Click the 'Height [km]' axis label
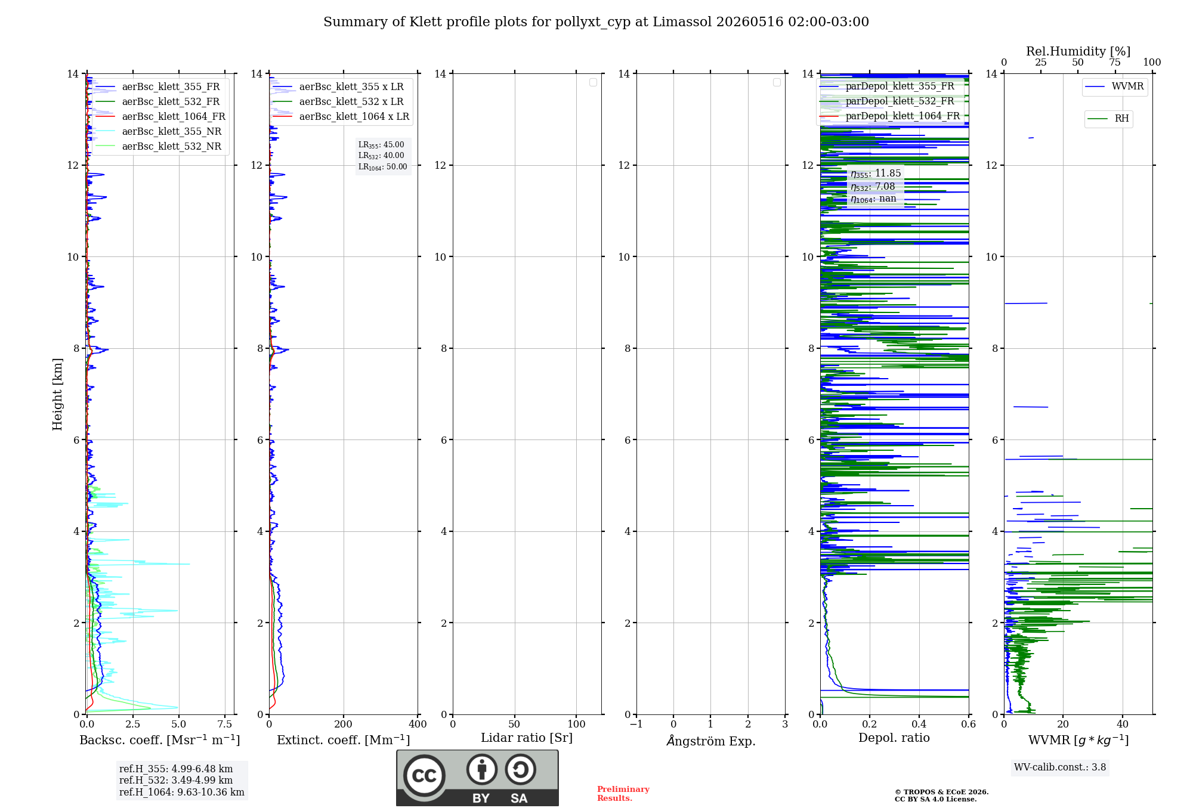This screenshot has height=811, width=1193. coord(57,394)
